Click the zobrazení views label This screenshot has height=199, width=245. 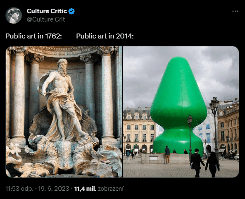pyautogui.click(x=111, y=189)
